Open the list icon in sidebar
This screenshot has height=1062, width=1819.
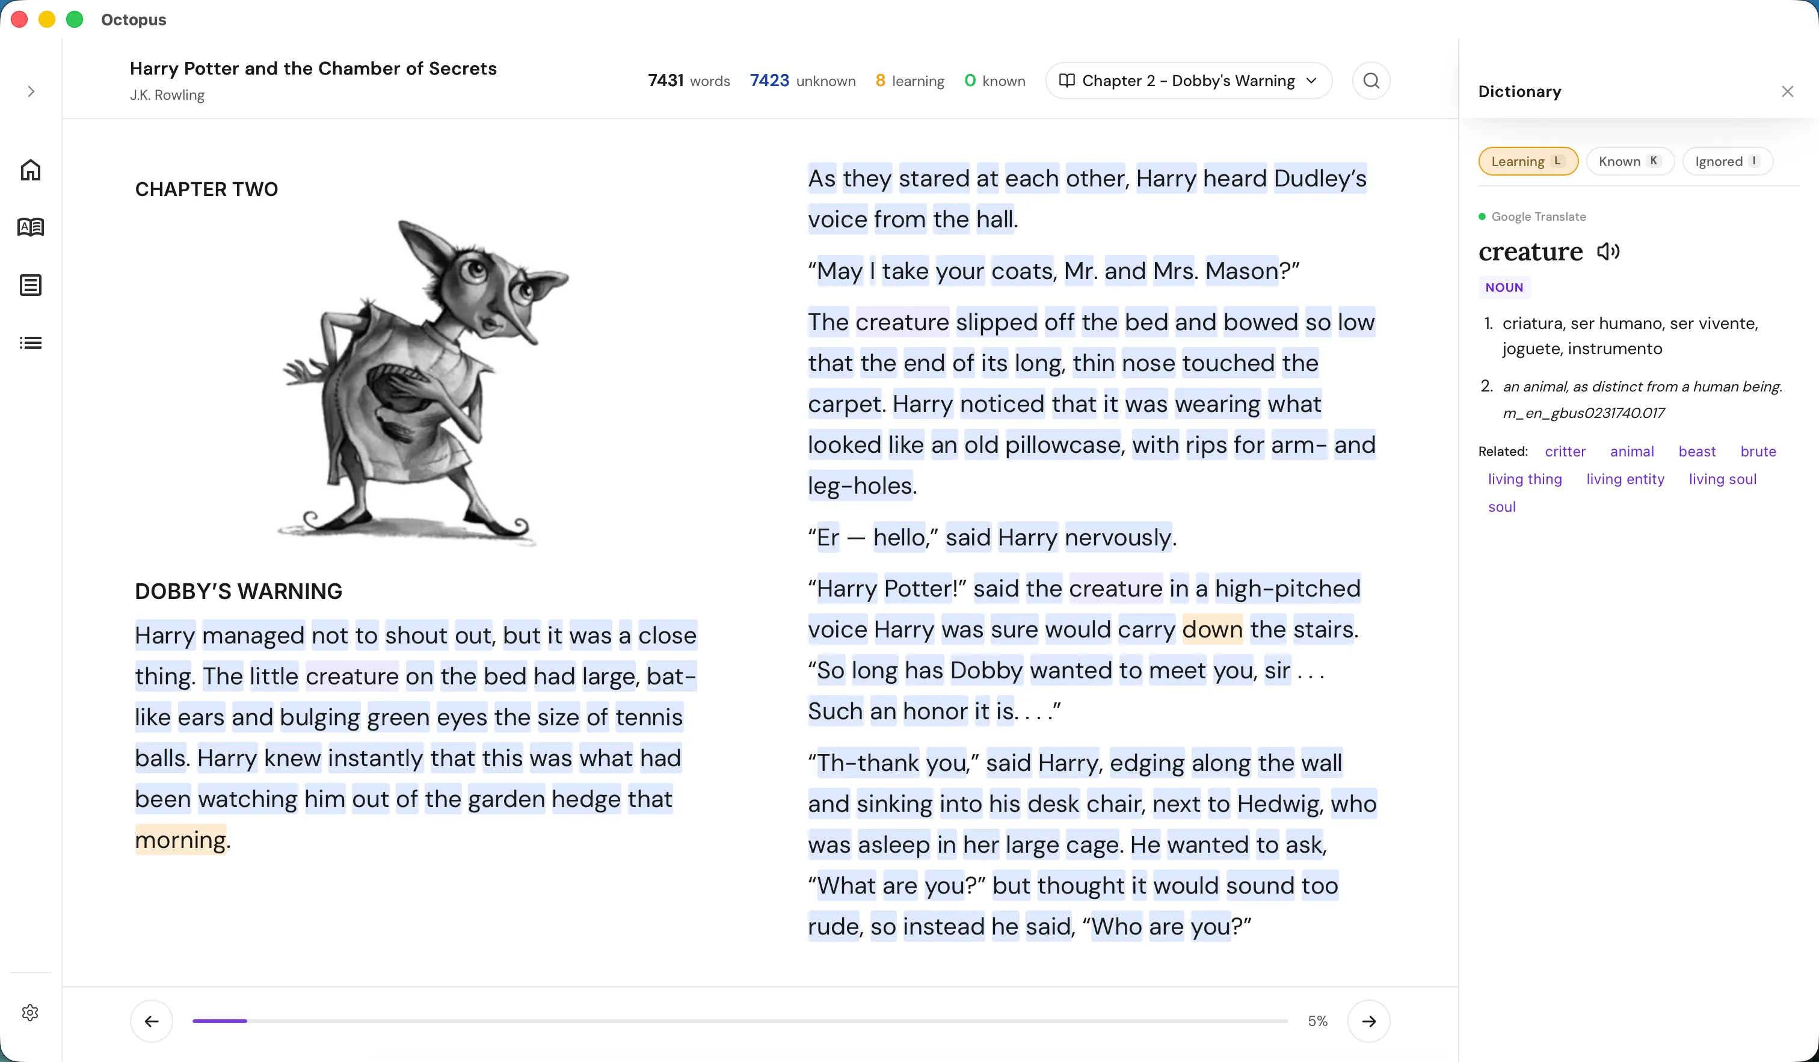pyautogui.click(x=30, y=343)
